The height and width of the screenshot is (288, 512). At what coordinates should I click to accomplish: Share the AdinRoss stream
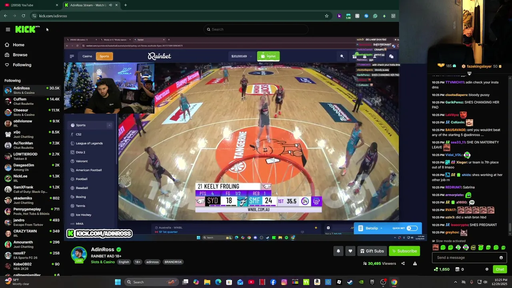pyautogui.click(x=403, y=264)
